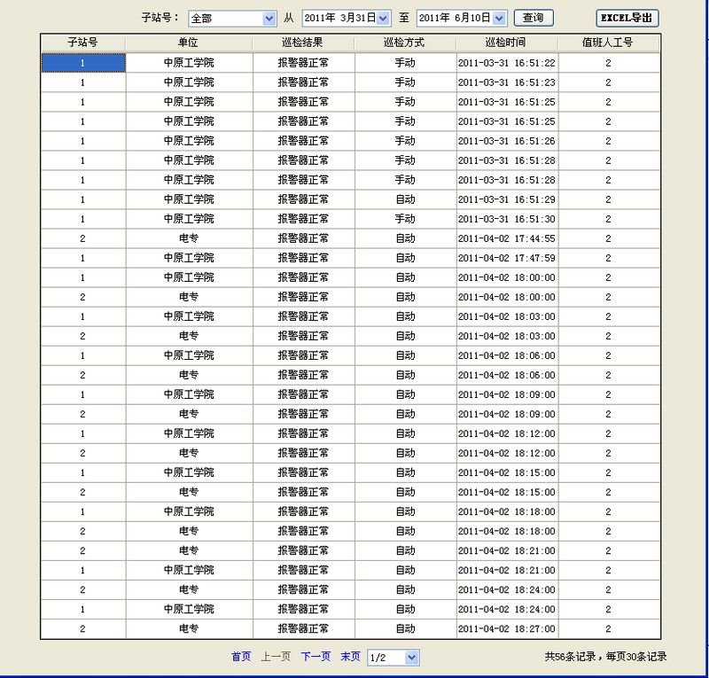Click 共56条记录，每页30条记录 status text
Viewport: 709px width, 678px height.
pos(605,657)
